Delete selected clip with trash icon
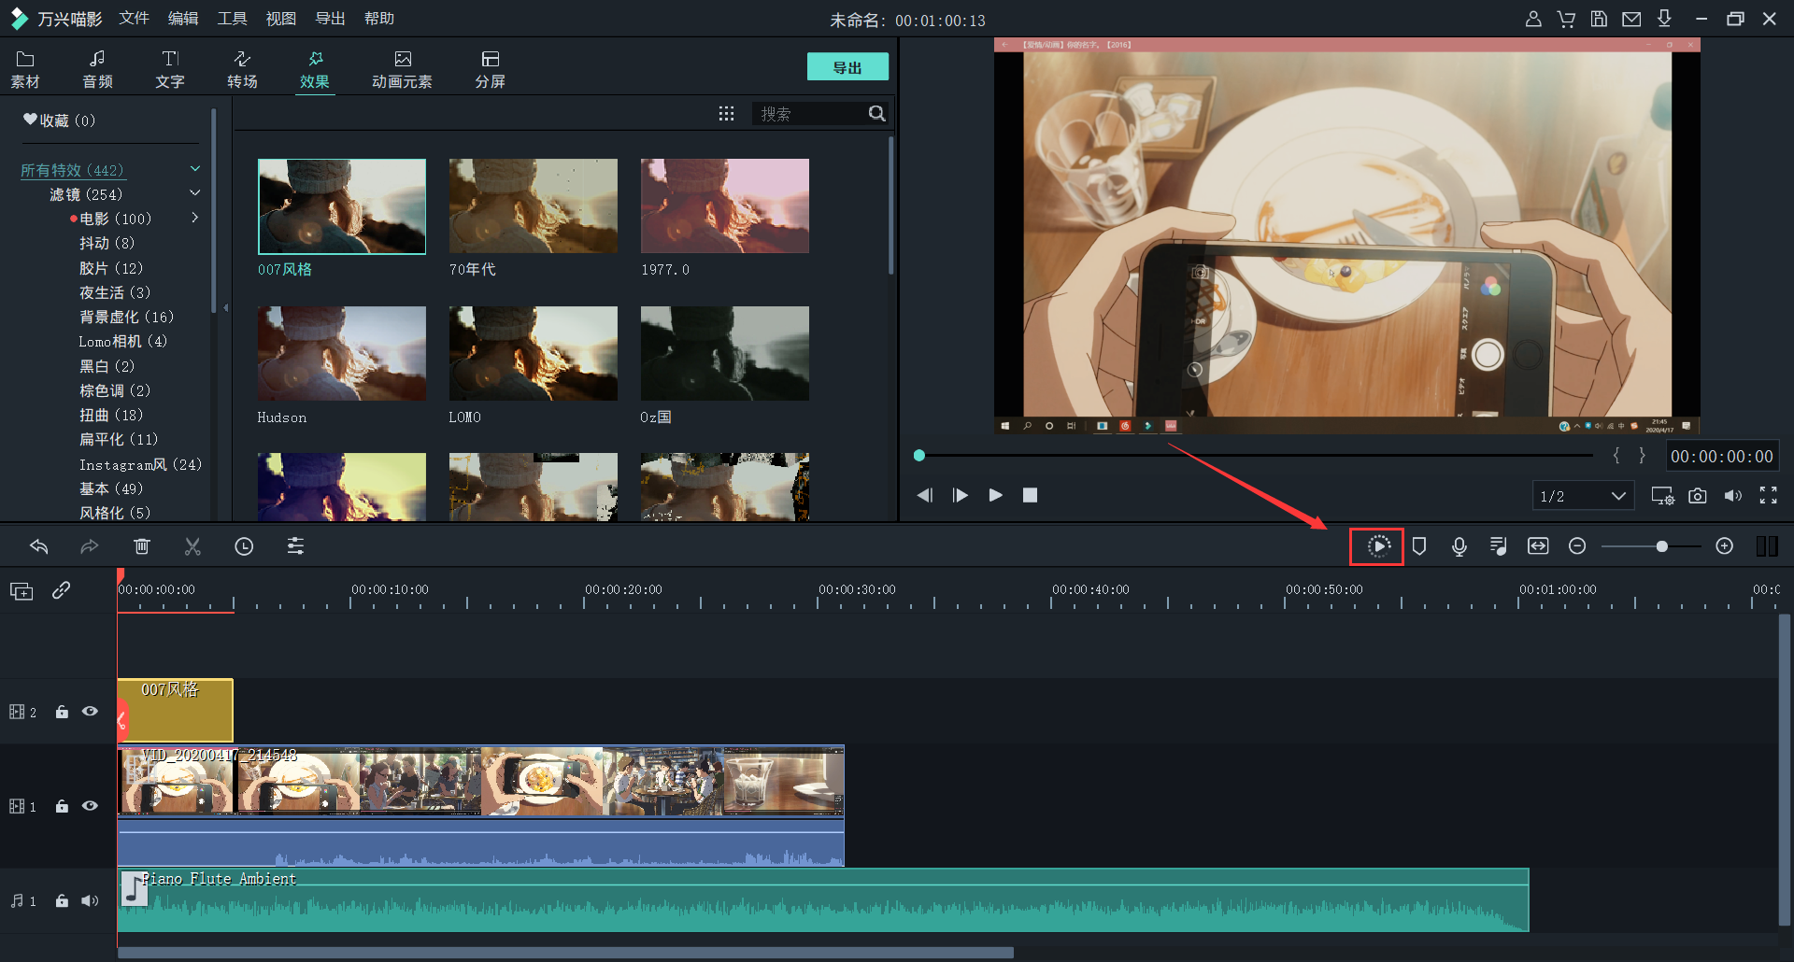The height and width of the screenshot is (962, 1794). coord(142,546)
